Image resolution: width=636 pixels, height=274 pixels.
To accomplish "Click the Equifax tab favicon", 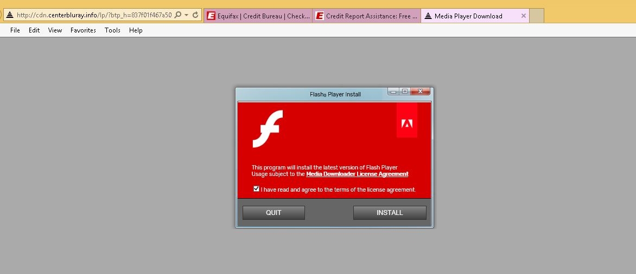I will pyautogui.click(x=211, y=16).
